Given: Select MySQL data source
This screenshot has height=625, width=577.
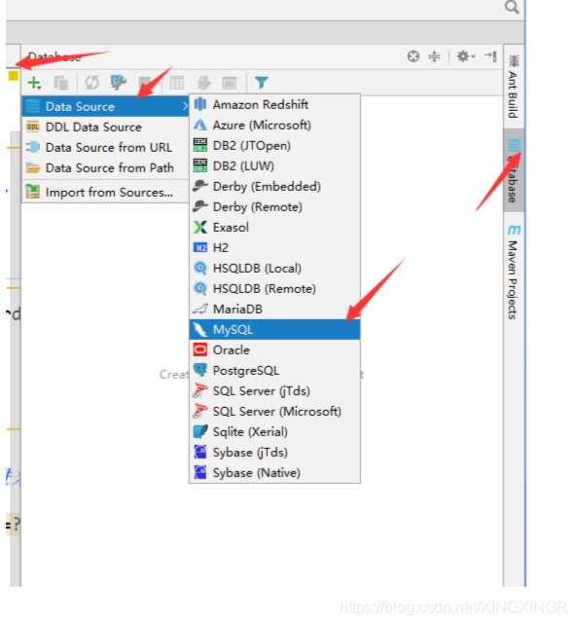Looking at the screenshot, I should [275, 330].
